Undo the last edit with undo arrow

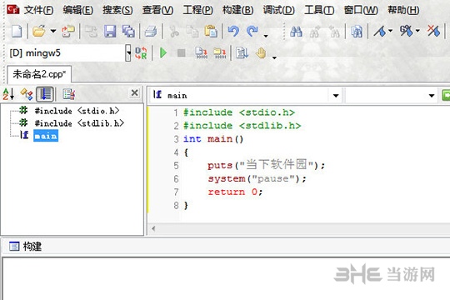click(x=233, y=31)
